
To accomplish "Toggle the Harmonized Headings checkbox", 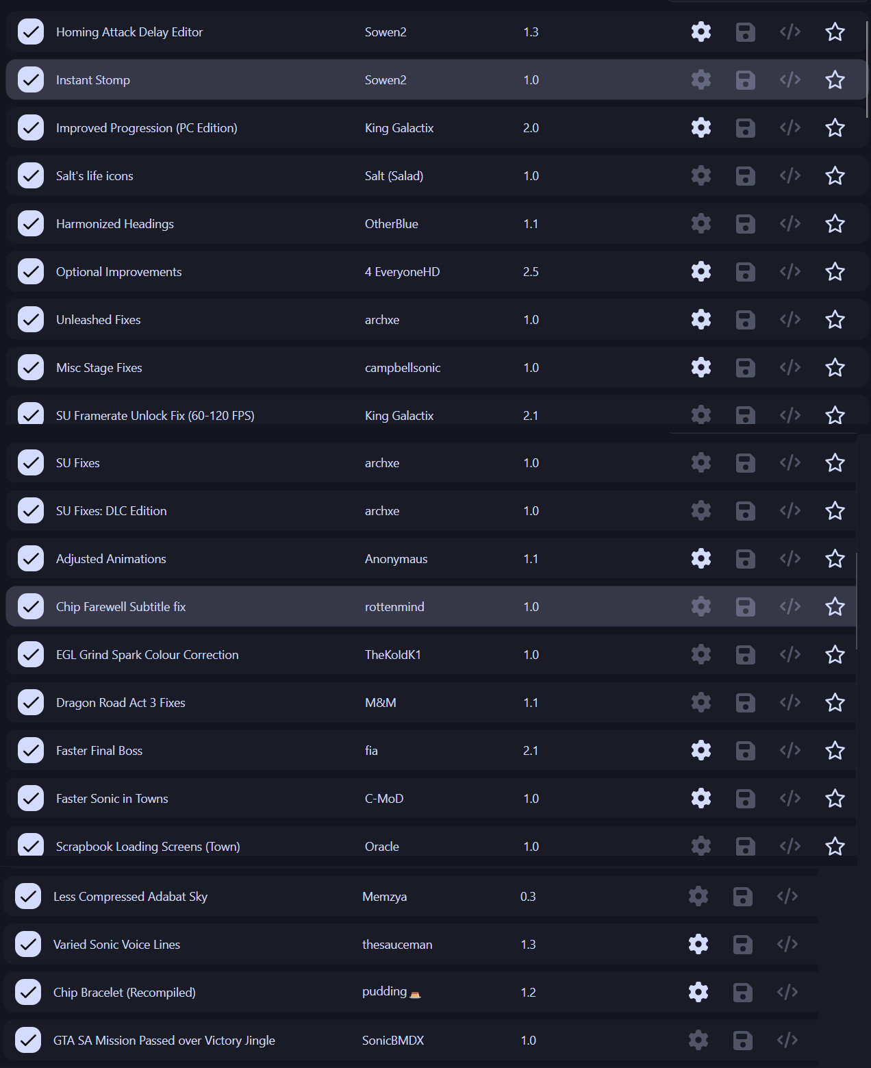I will click(31, 224).
